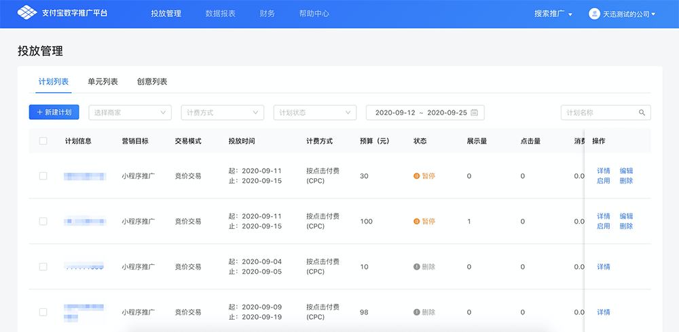The width and height of the screenshot is (679, 332).
Task: Click the 状态 column header
Action: (x=420, y=141)
